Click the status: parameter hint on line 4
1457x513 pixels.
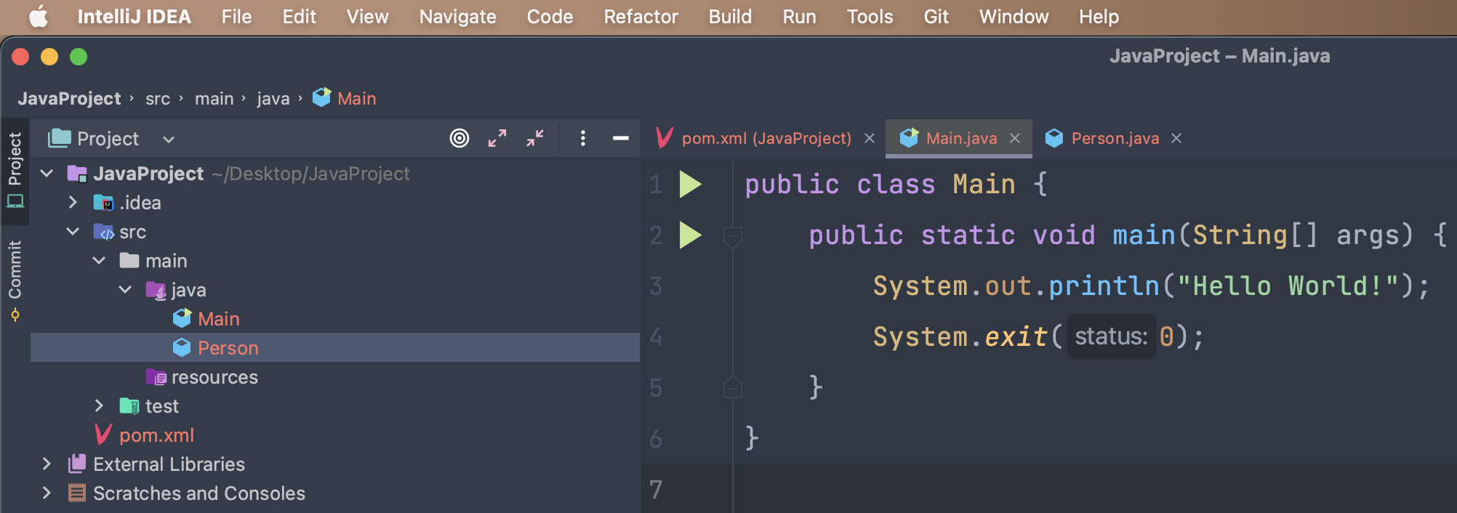coord(1111,336)
